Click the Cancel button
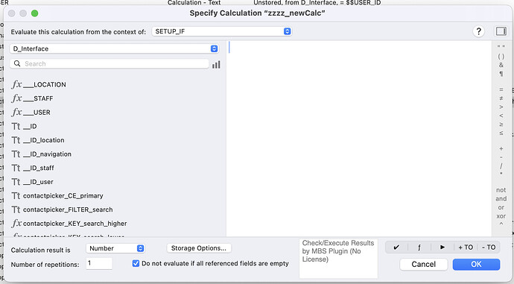514x284 pixels. tap(424, 265)
